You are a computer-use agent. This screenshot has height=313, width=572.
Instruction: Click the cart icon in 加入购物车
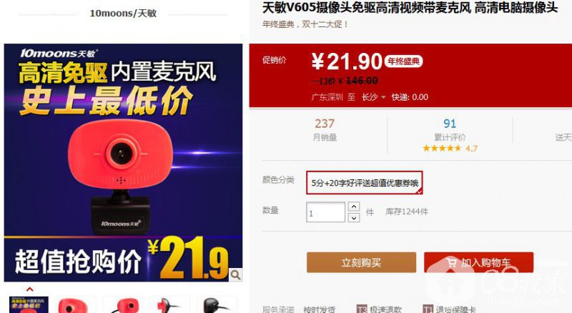(452, 262)
